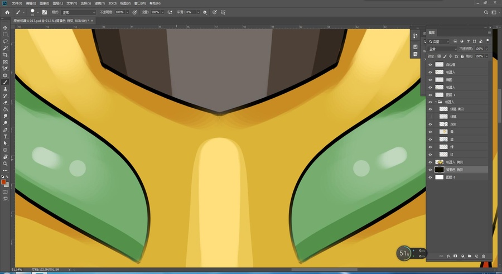Image resolution: width=502 pixels, height=274 pixels.
Task: Open the 窗口(W) menu
Action: (140, 3)
